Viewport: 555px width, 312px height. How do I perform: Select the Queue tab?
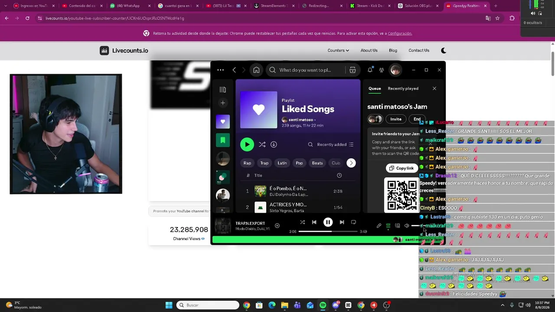(375, 88)
